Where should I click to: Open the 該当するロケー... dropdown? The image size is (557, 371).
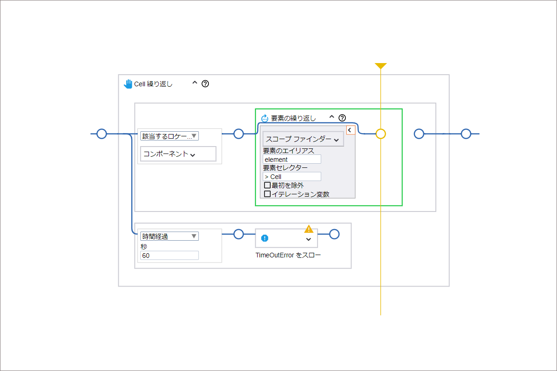[169, 136]
